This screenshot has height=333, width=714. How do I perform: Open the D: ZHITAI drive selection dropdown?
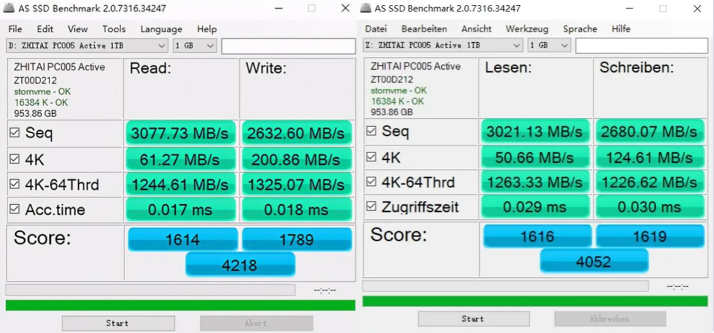point(87,46)
